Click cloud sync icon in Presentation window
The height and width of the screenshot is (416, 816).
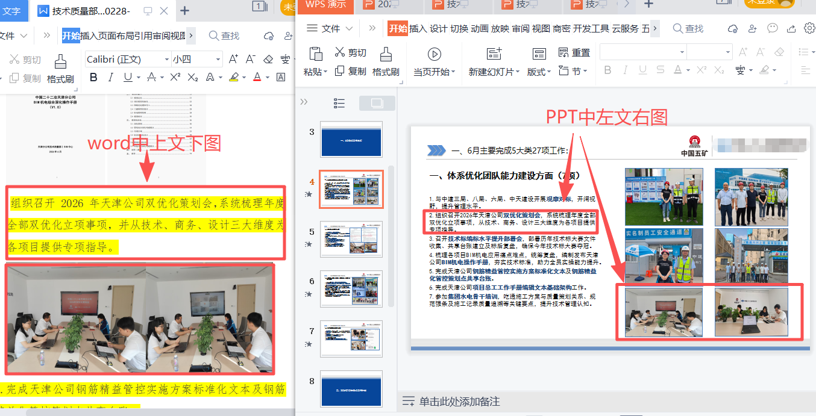coord(733,28)
